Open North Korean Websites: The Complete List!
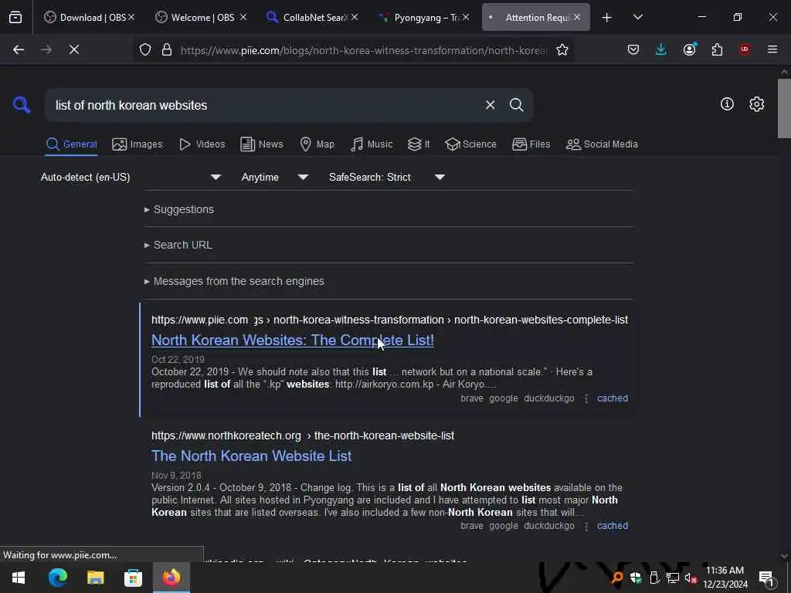 [x=293, y=341]
